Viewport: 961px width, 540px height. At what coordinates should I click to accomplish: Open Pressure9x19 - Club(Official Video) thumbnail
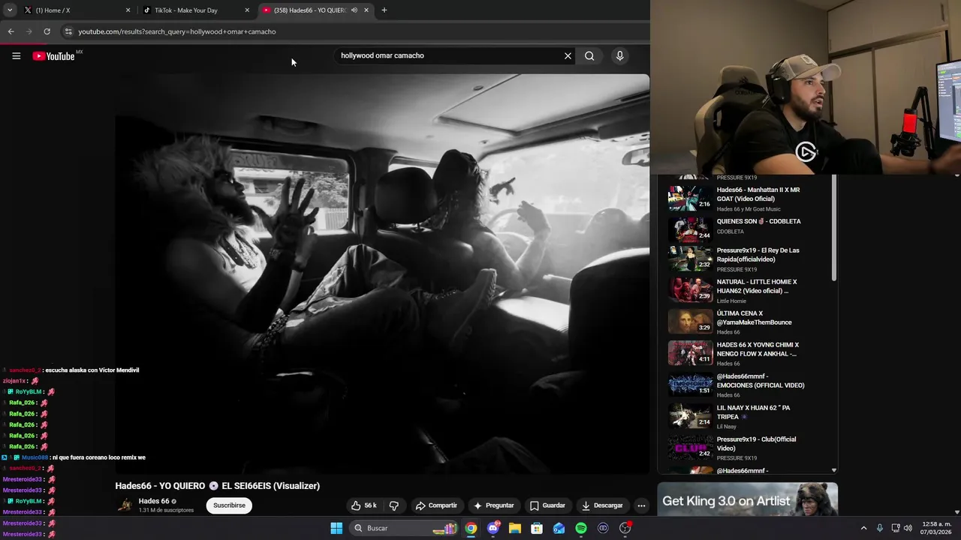690,448
